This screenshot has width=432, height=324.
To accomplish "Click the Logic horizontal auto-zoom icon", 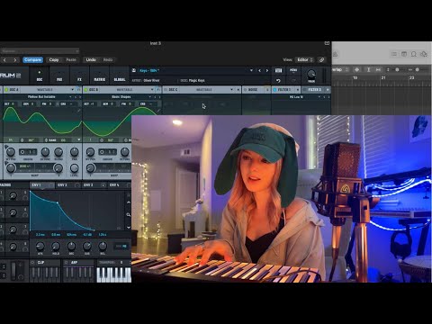I will tap(378, 69).
